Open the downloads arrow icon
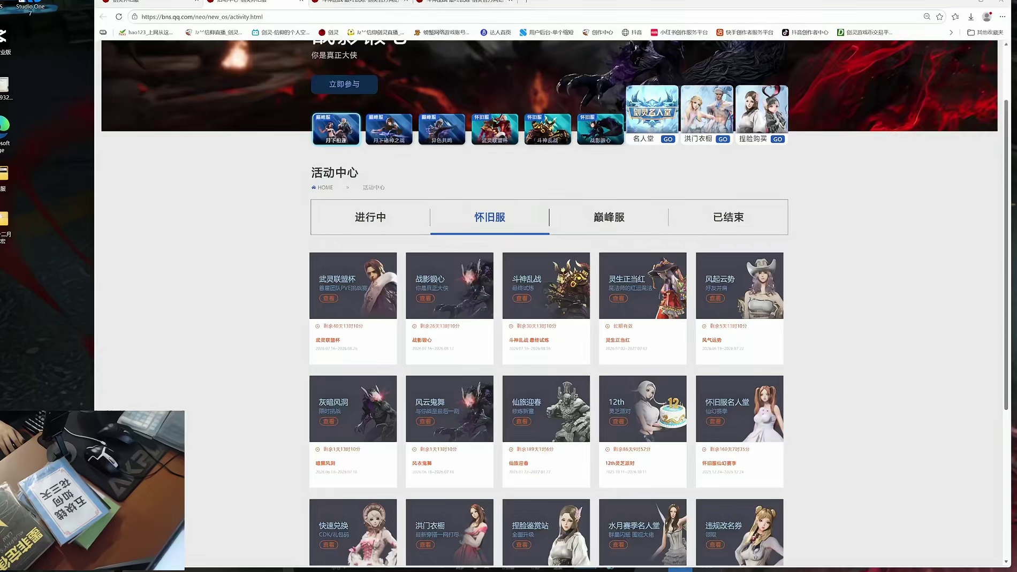 [x=970, y=17]
